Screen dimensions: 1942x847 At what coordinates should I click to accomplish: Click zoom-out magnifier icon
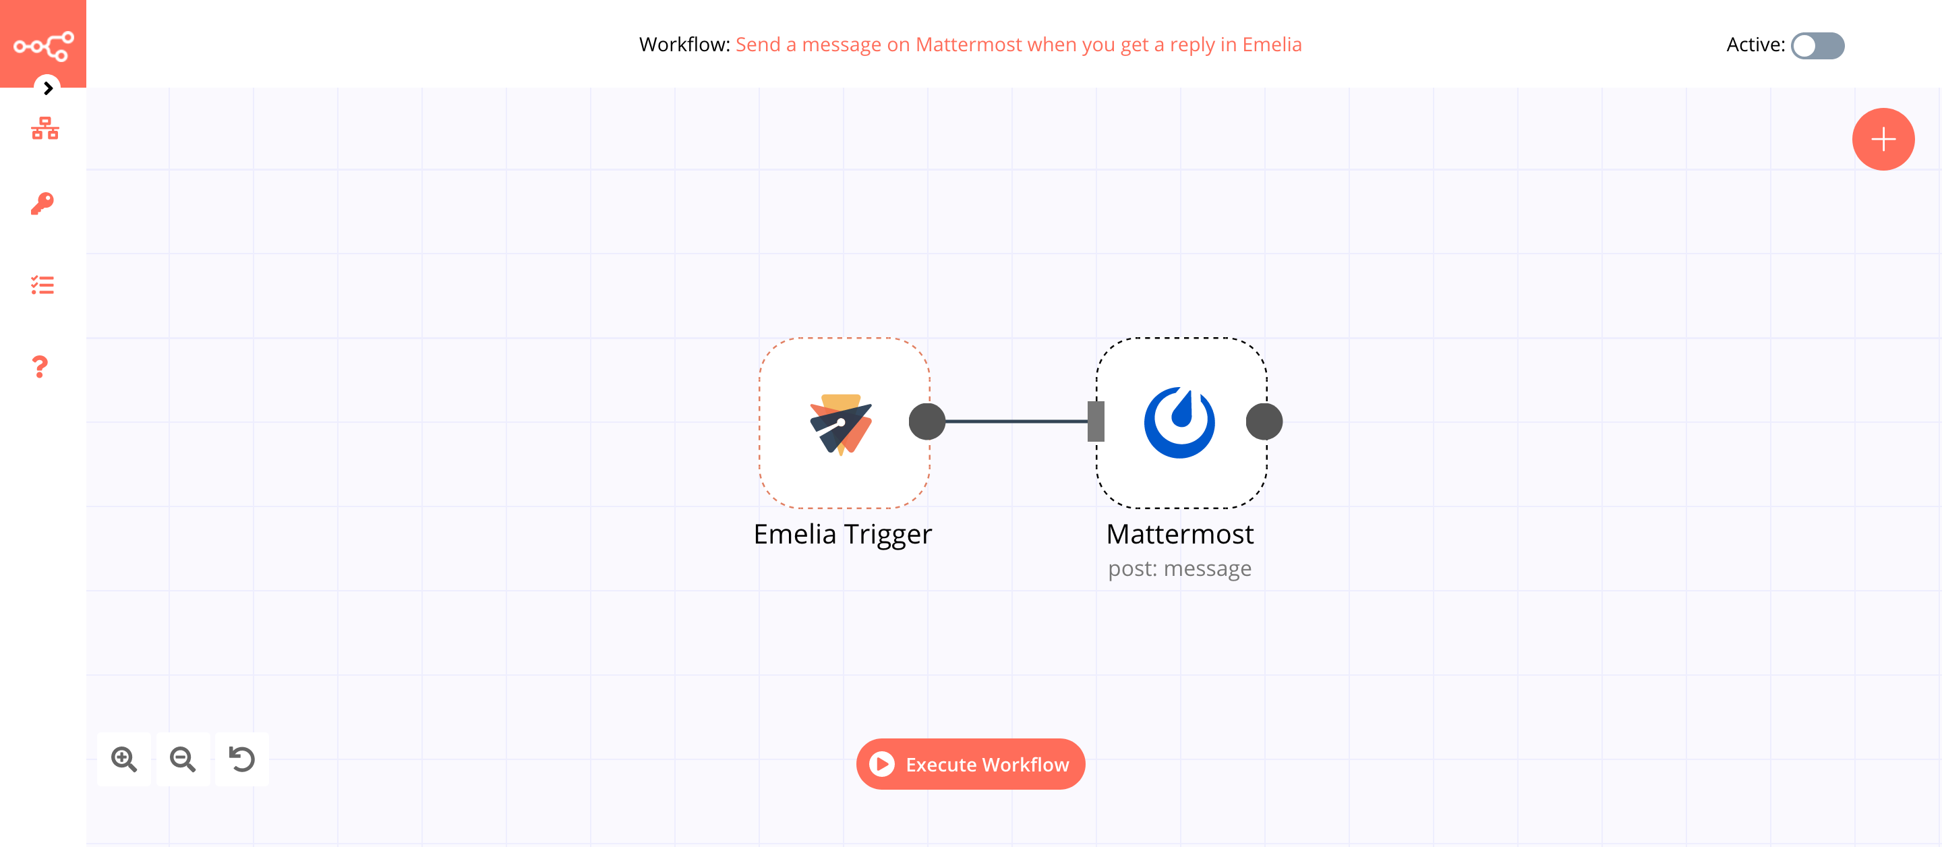tap(182, 759)
